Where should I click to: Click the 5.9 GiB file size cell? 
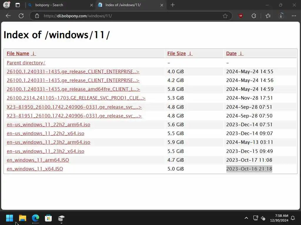tap(175, 142)
